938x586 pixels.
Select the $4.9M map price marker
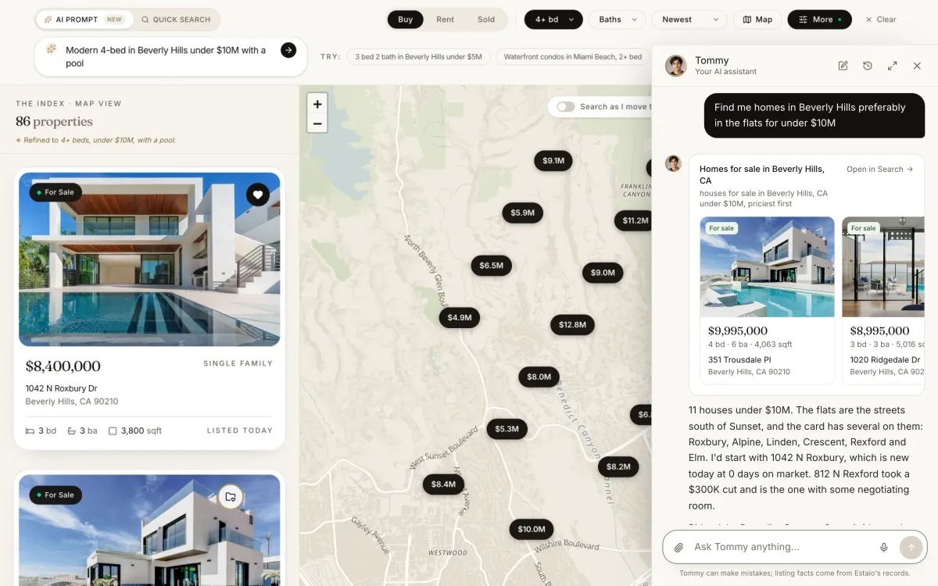460,317
